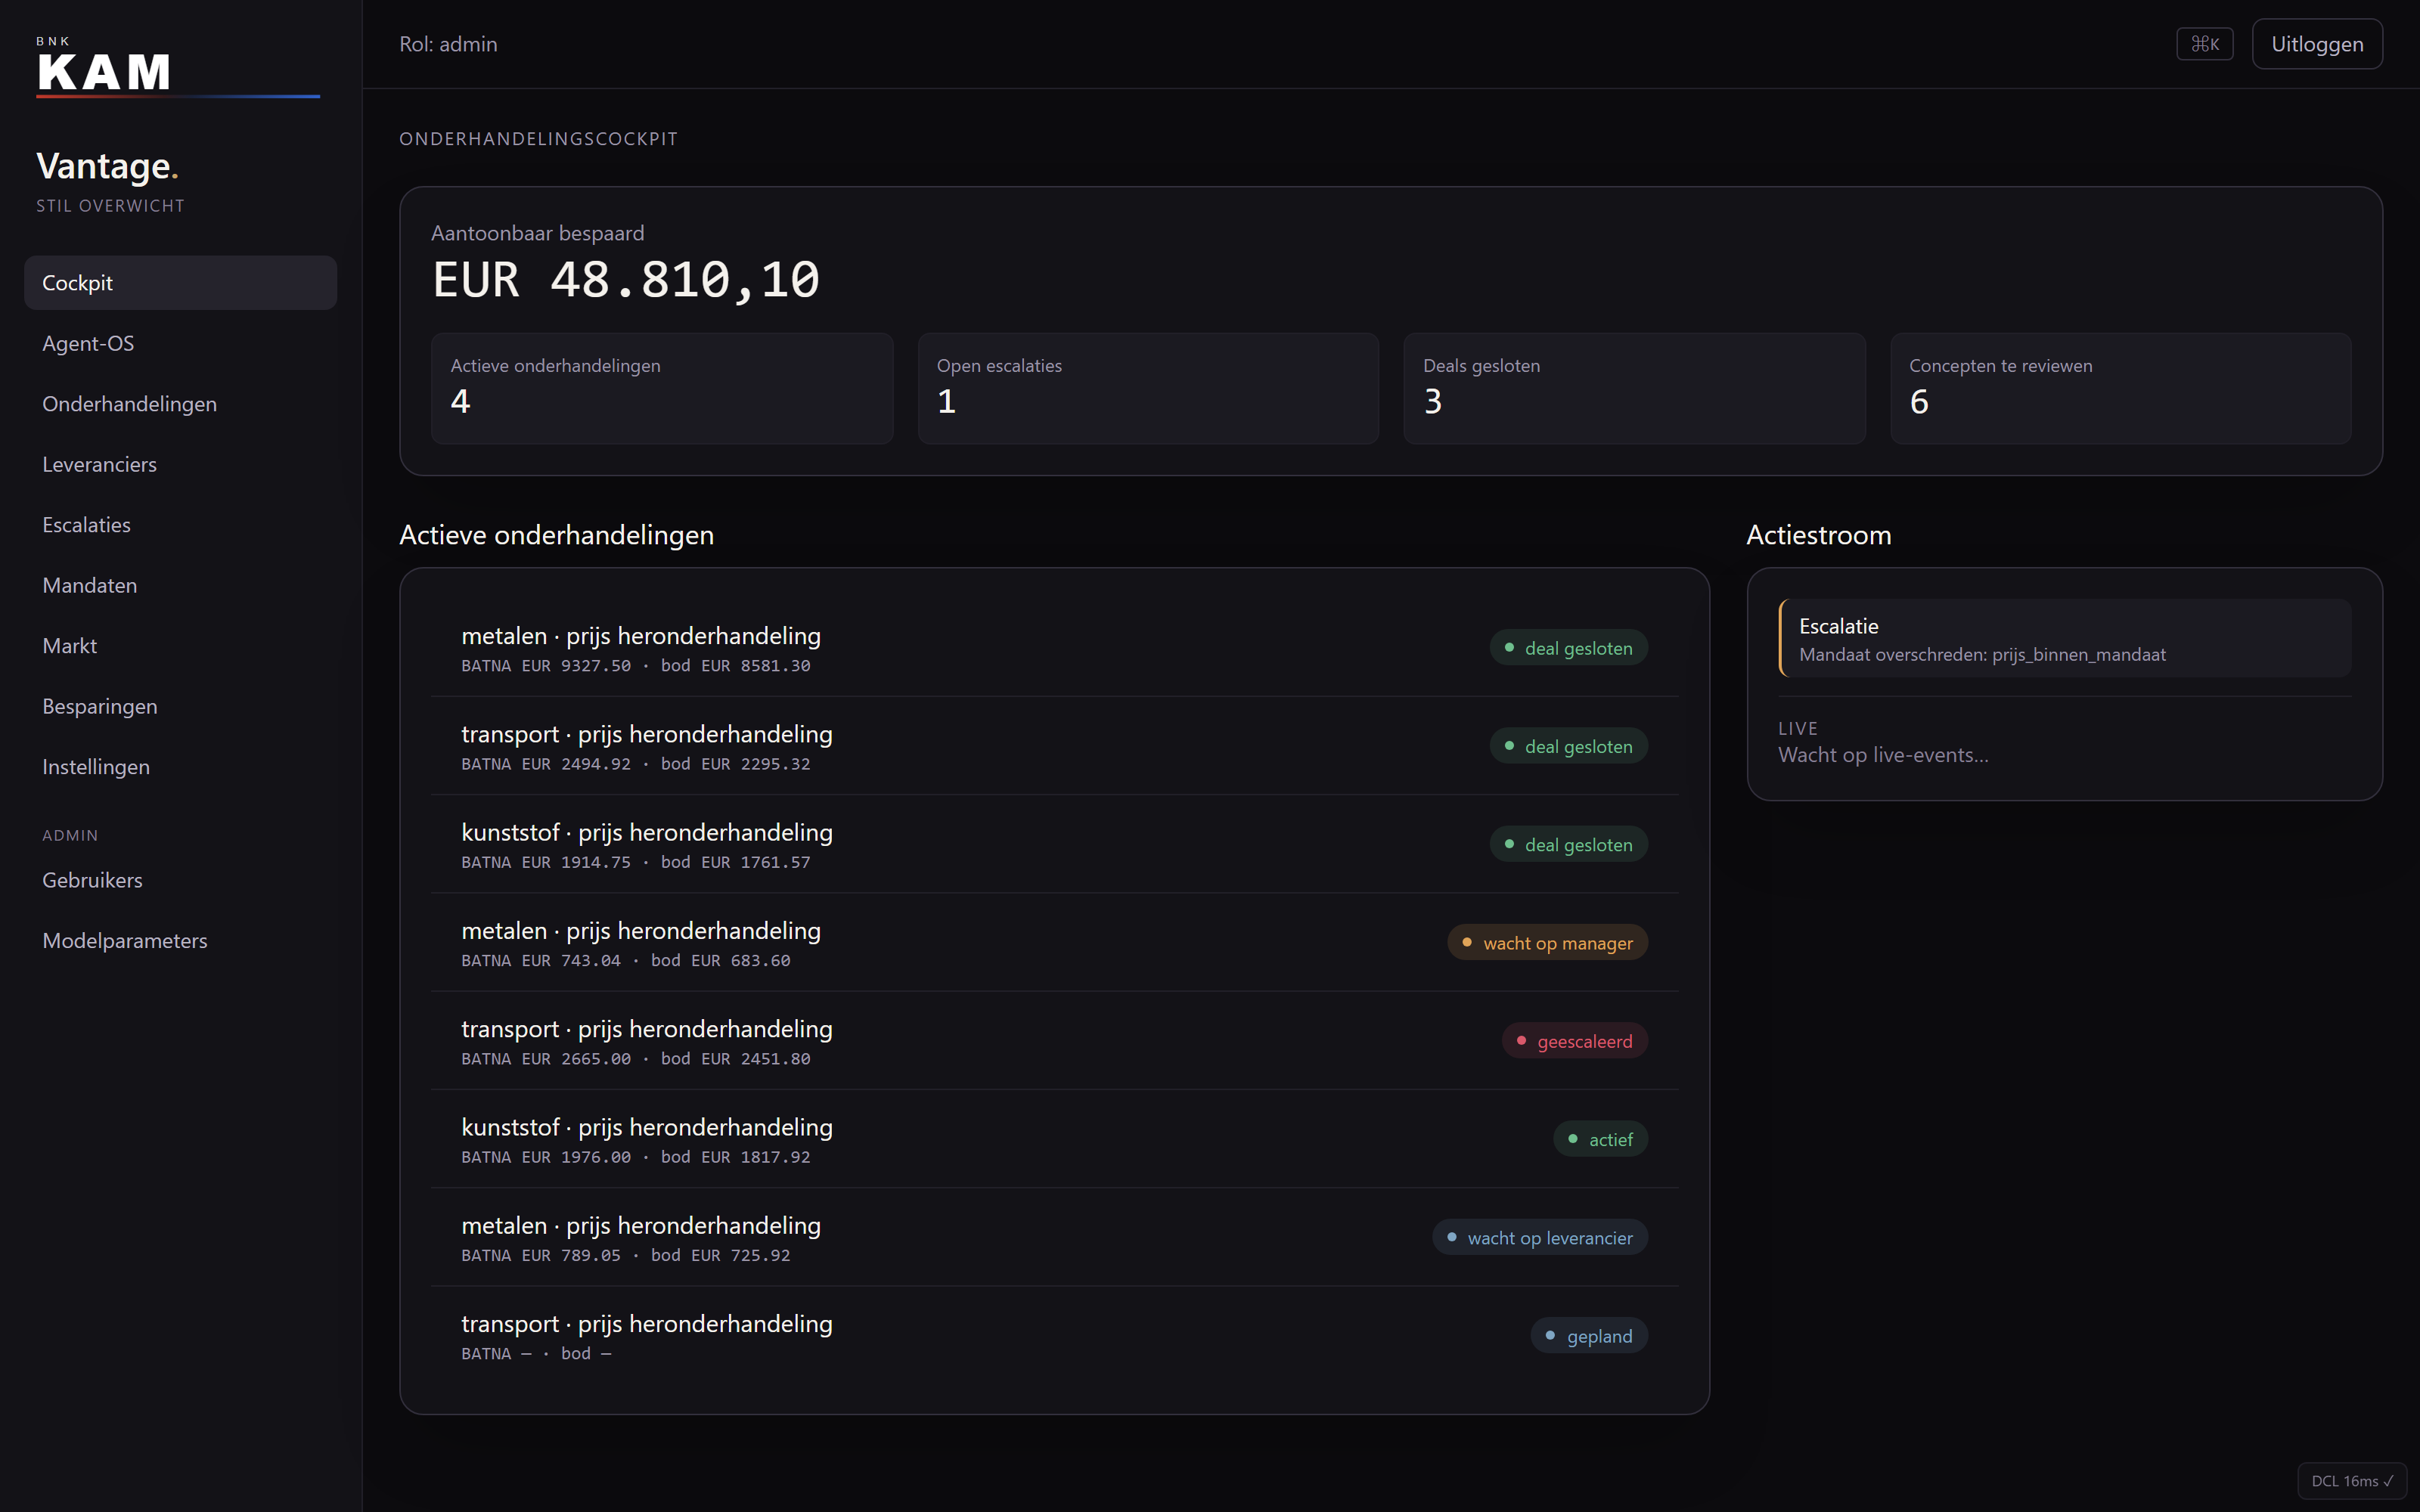
Task: Click the Rol: admin label
Action: pos(448,44)
